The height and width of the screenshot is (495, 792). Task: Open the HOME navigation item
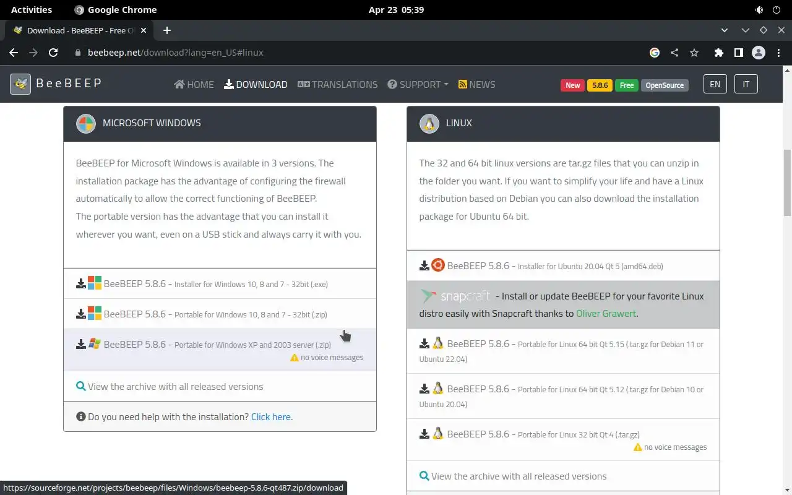(194, 84)
